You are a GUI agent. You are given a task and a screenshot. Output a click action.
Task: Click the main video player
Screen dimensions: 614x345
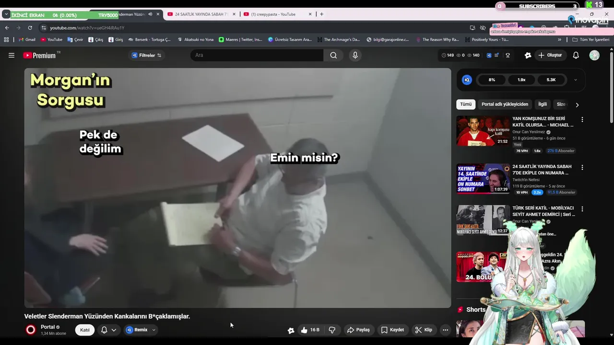click(238, 188)
